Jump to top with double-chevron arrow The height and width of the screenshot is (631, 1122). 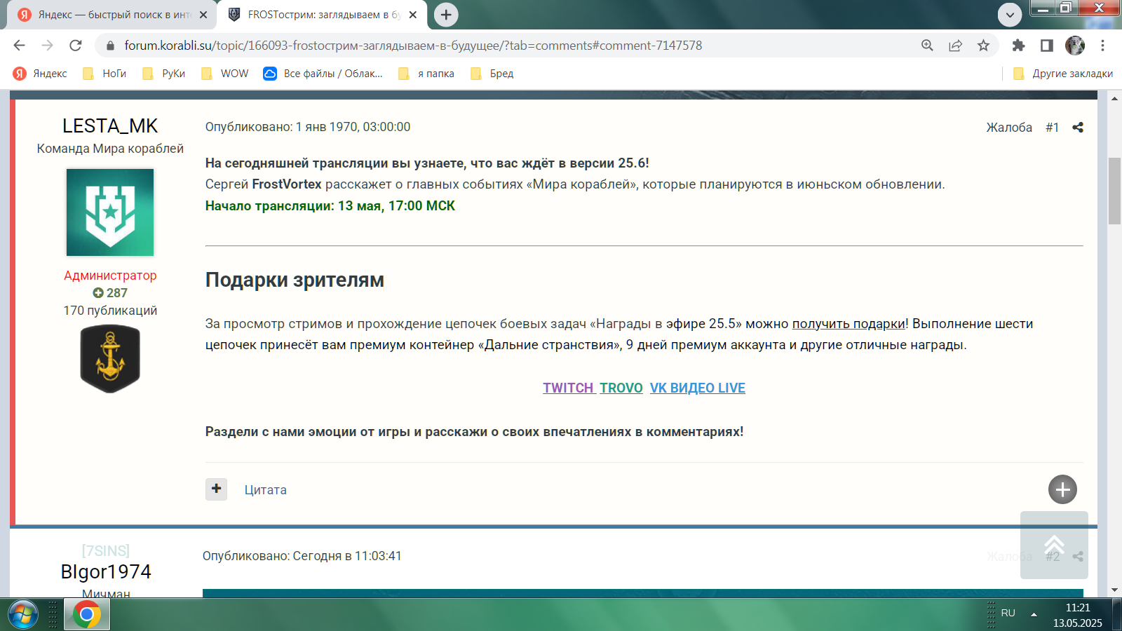click(1054, 545)
